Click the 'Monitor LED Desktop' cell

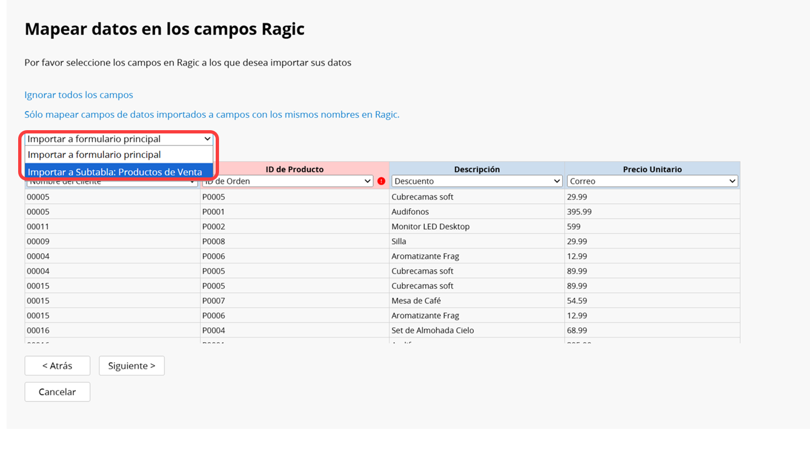tap(430, 226)
